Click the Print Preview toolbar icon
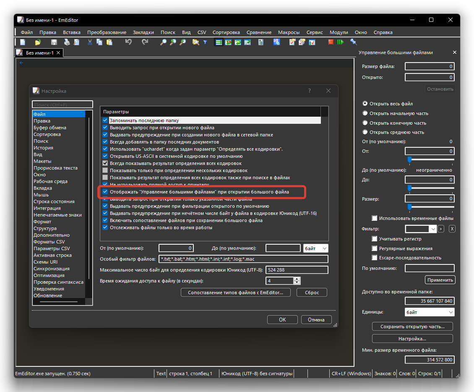The width and height of the screenshot is (474, 392). [x=76, y=42]
